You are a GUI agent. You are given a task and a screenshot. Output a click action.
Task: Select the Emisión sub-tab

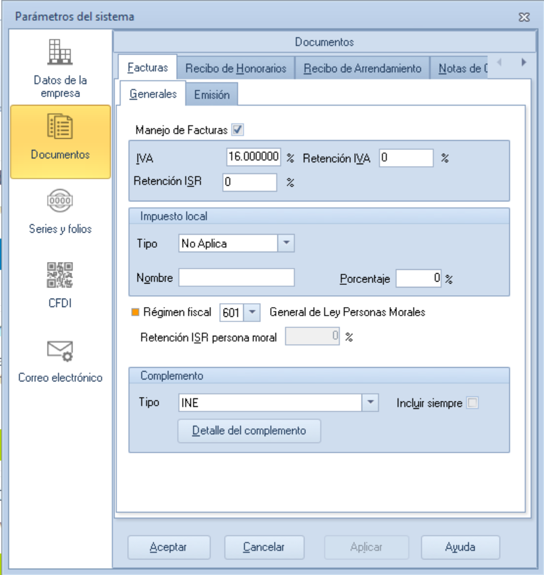(212, 95)
